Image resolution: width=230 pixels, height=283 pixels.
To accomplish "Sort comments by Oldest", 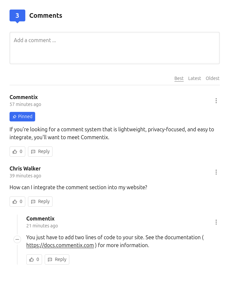I will pos(213,78).
